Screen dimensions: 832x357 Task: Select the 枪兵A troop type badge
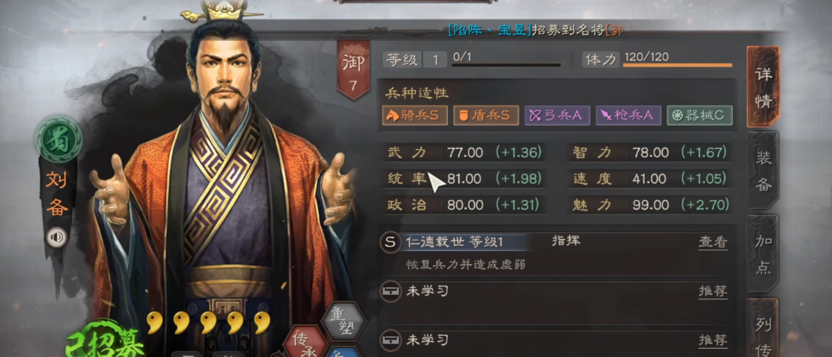tap(628, 115)
